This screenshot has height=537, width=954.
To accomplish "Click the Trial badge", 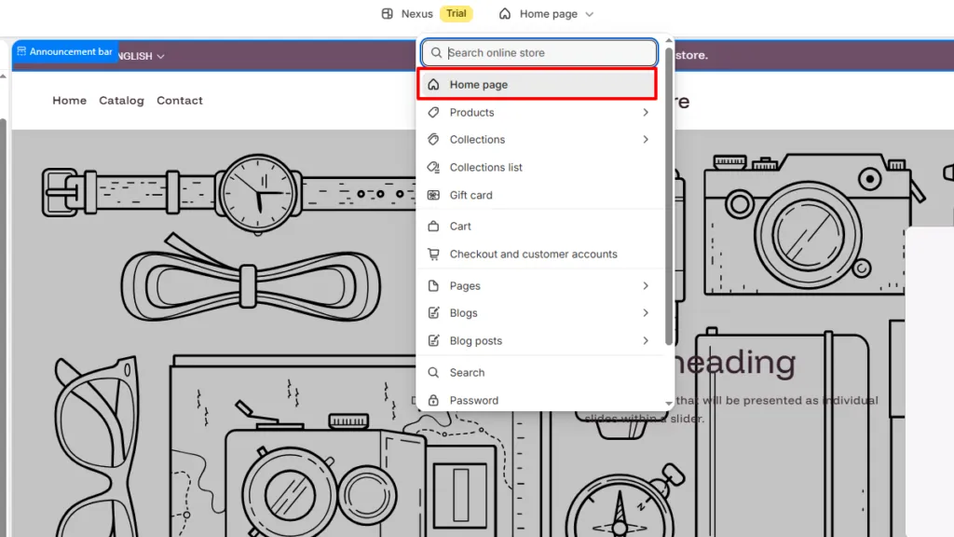I will (x=456, y=13).
